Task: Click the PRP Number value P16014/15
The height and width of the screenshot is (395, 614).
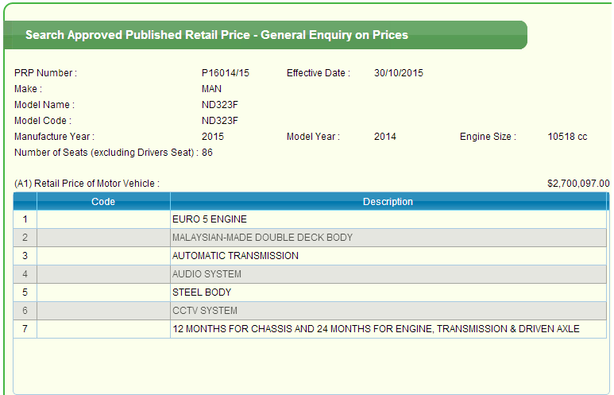Action: (x=226, y=73)
